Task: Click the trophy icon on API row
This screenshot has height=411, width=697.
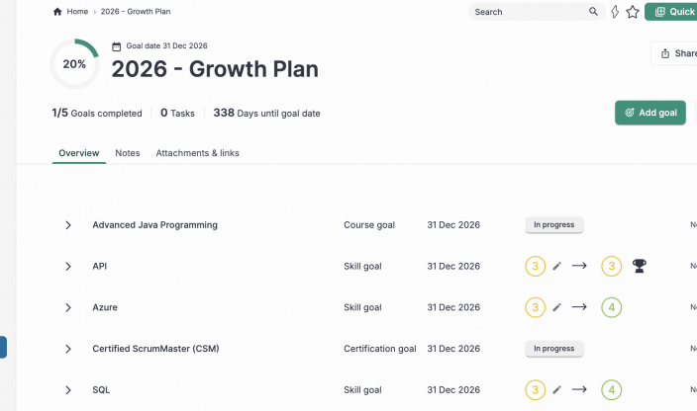Action: [640, 266]
